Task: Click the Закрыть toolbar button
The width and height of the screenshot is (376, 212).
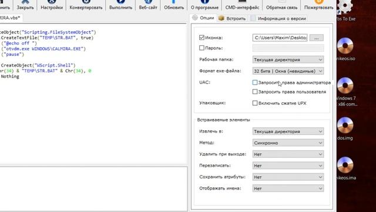Action: [25, 5]
